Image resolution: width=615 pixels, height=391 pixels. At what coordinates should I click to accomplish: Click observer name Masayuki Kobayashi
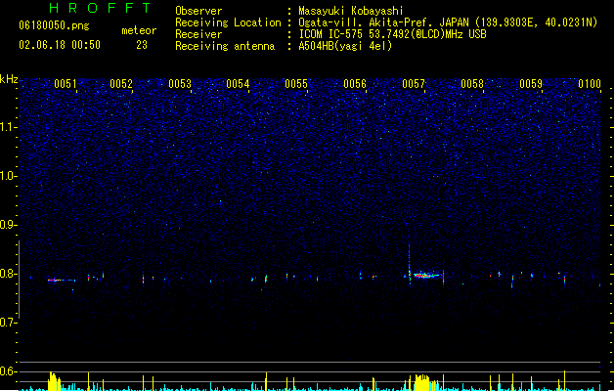351,11
